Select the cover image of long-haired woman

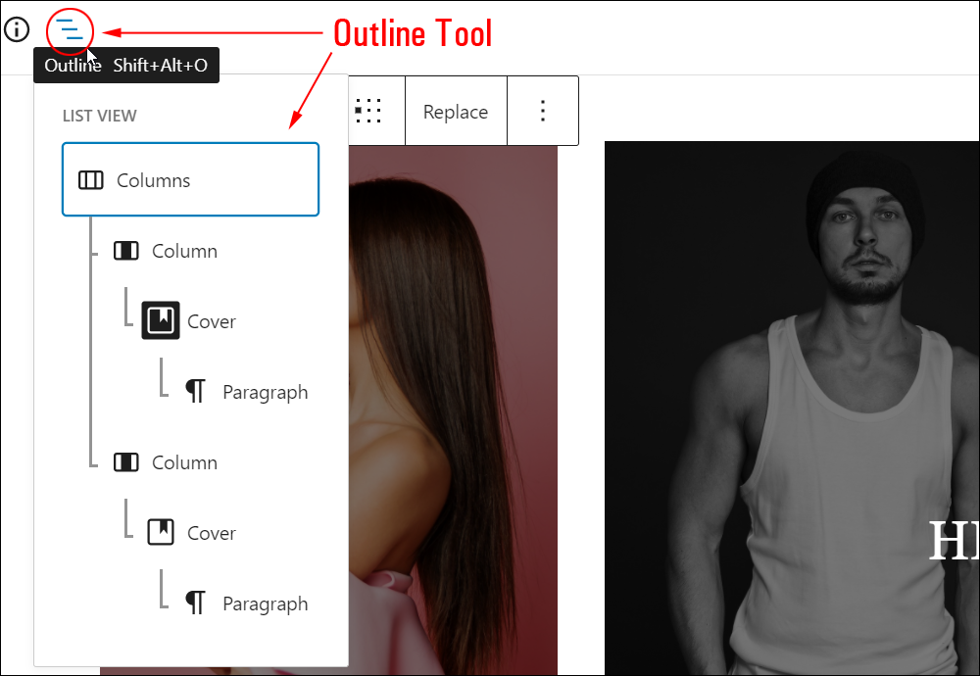[x=453, y=410]
